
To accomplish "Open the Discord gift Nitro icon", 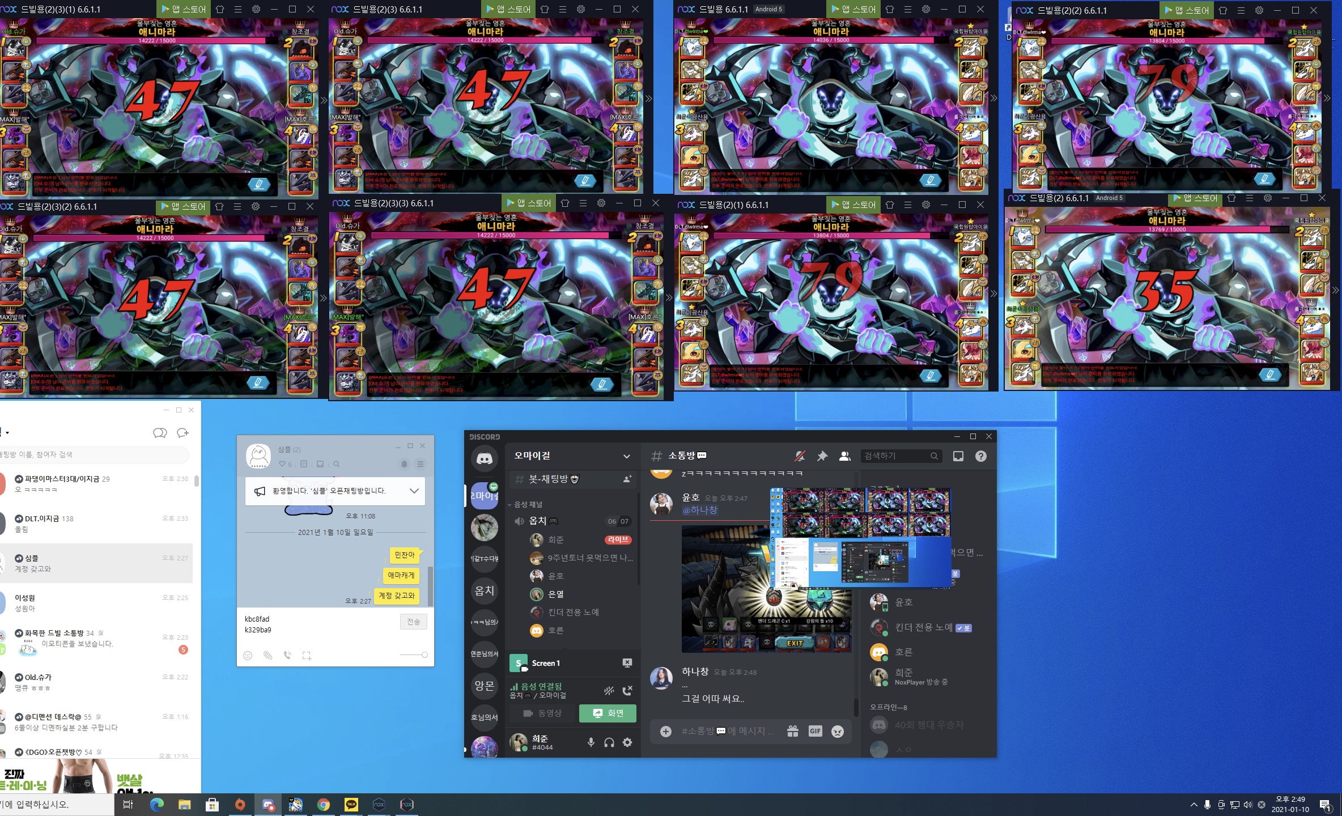I will [x=792, y=731].
